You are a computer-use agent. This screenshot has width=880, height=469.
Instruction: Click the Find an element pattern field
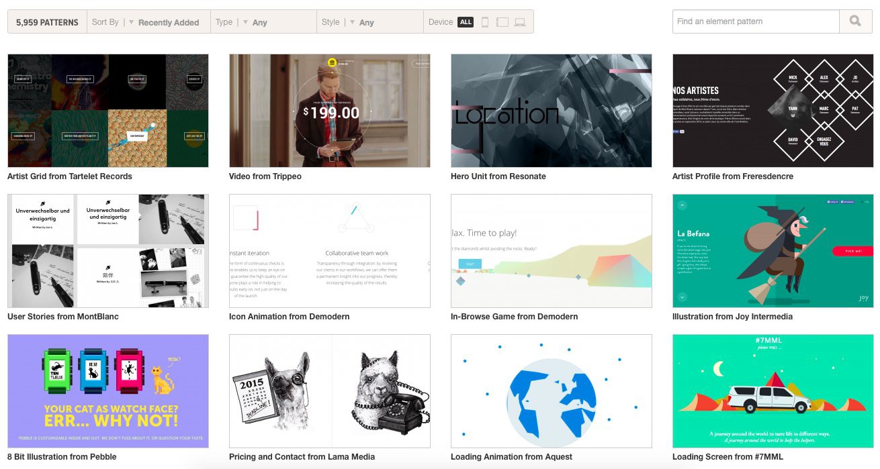[x=756, y=21]
